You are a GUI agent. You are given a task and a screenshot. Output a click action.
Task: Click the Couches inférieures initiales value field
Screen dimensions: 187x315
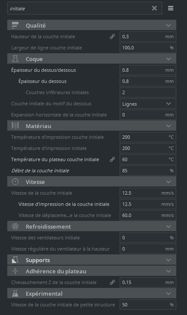point(148,92)
